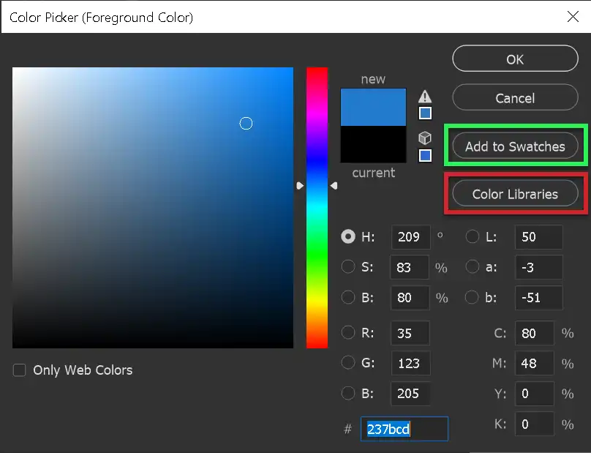Enable the Only Web Colors checkbox
Image resolution: width=591 pixels, height=453 pixels.
tap(18, 370)
